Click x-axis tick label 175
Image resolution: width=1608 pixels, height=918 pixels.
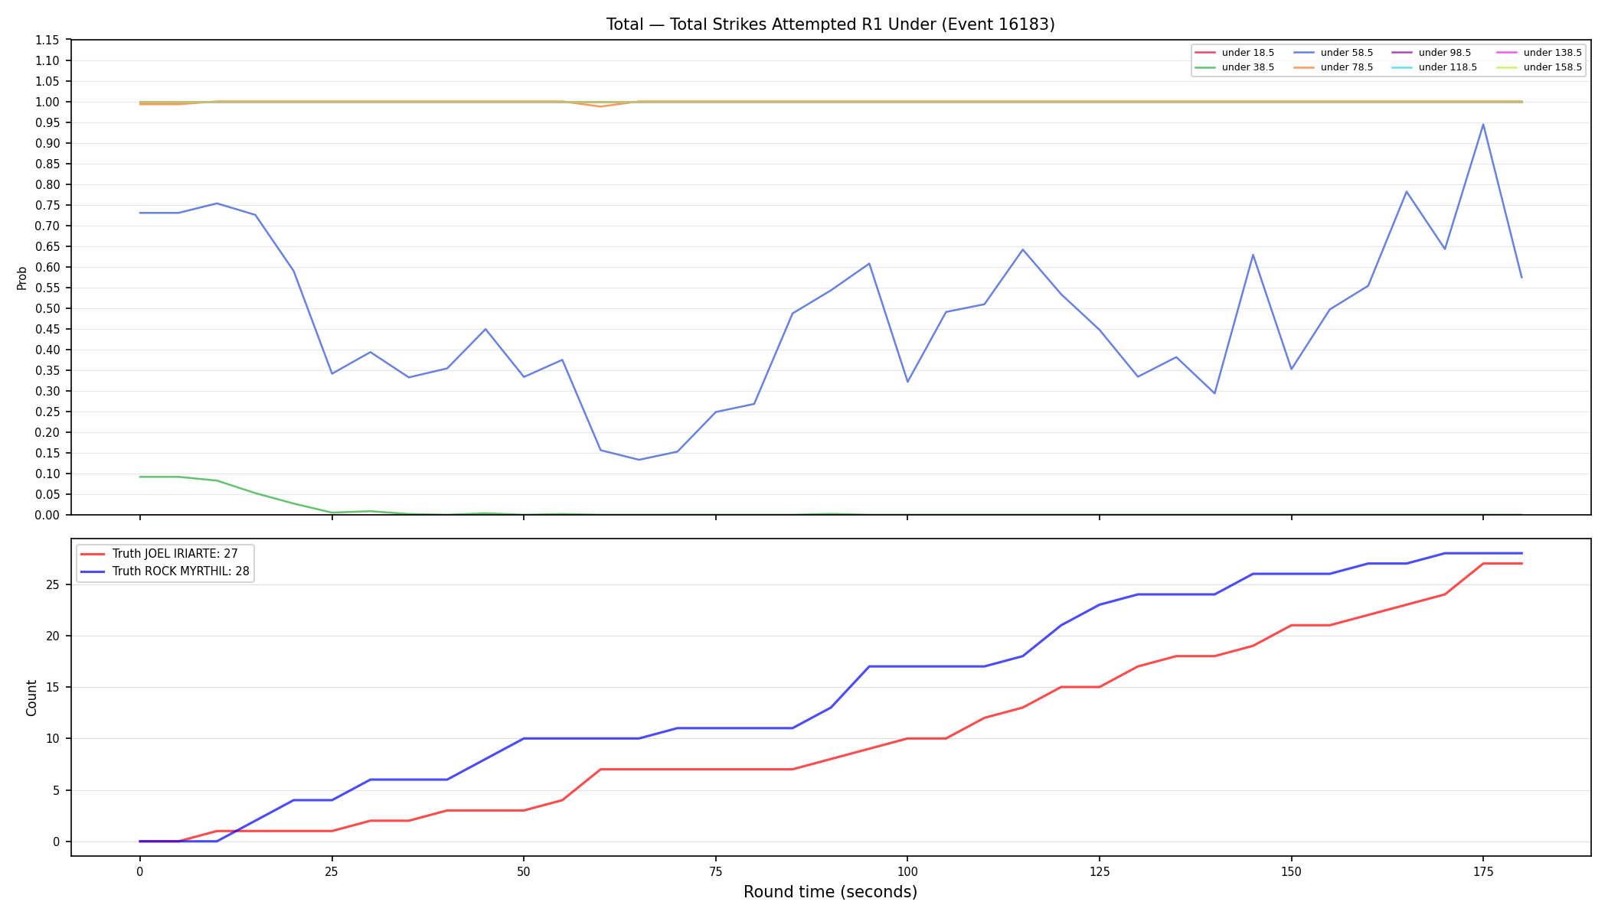point(1483,871)
